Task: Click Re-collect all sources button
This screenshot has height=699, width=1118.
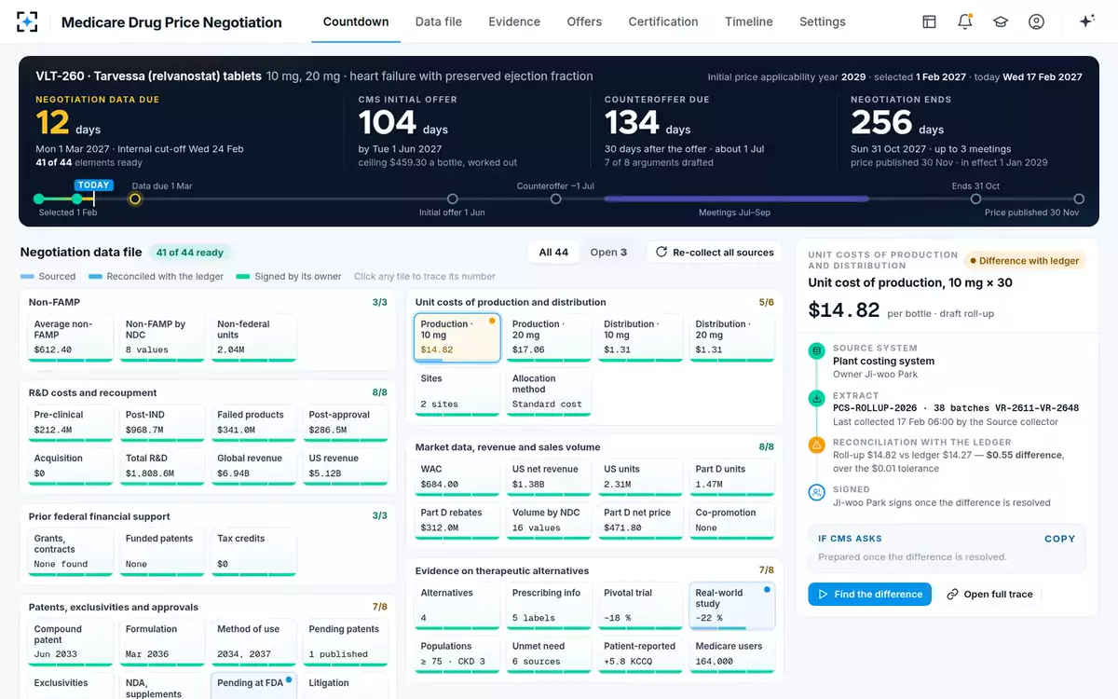Action: pos(716,252)
